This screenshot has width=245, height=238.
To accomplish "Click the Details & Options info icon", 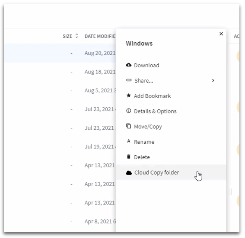I will click(129, 111).
